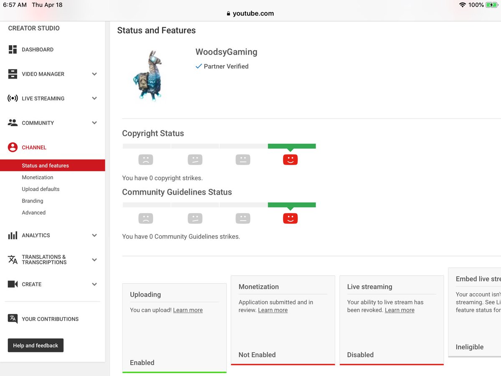The image size is (501, 376).
Task: Expand the Translations & Transcriptions chevron
Action: tap(94, 259)
